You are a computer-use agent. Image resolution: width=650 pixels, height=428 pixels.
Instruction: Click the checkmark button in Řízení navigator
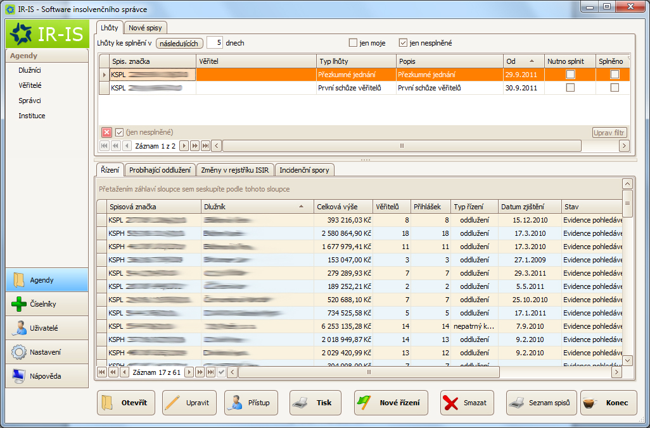coord(221,372)
